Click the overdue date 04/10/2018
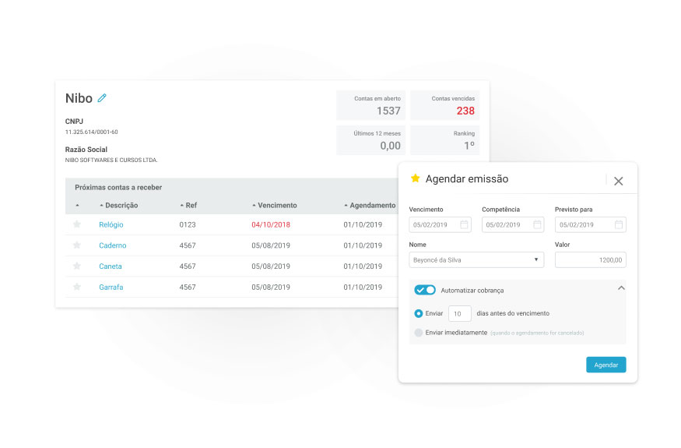This screenshot has height=448, width=681. (271, 224)
